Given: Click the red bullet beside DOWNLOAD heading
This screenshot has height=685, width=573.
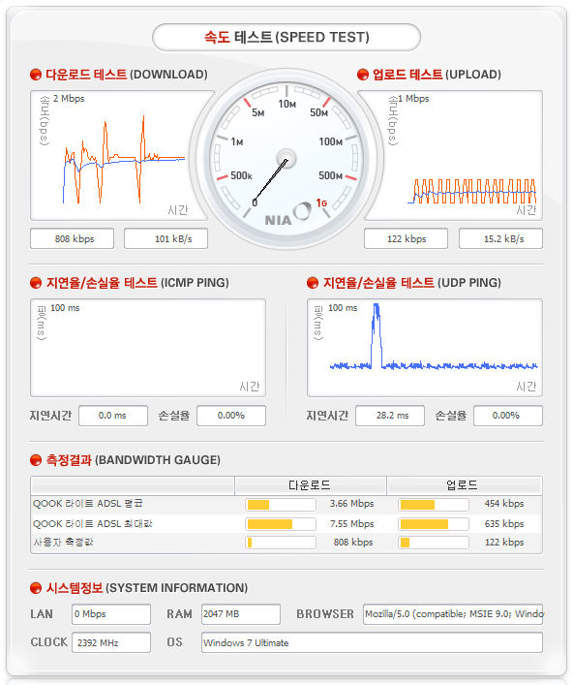Looking at the screenshot, I should tap(36, 75).
